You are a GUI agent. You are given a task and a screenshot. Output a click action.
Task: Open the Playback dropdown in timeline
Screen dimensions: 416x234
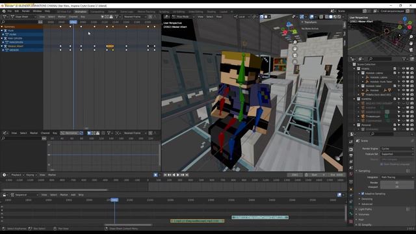[x=18, y=175]
